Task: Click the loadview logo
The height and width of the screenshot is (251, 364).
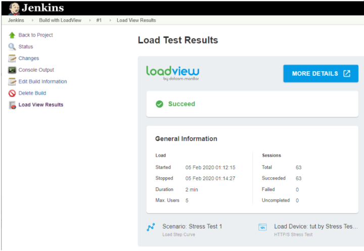Action: pos(172,73)
